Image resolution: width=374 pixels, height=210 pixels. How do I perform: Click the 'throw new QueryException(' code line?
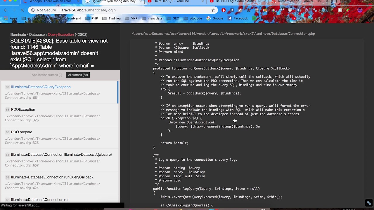(x=191, y=122)
